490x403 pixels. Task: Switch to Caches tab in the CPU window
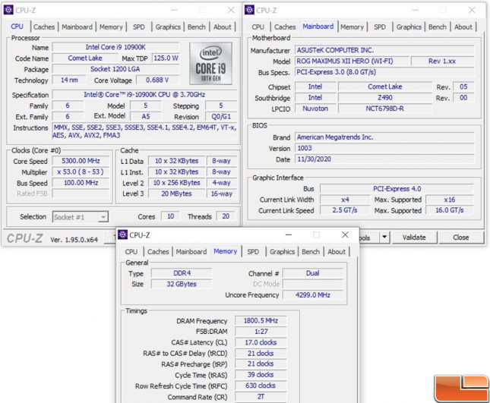44,27
